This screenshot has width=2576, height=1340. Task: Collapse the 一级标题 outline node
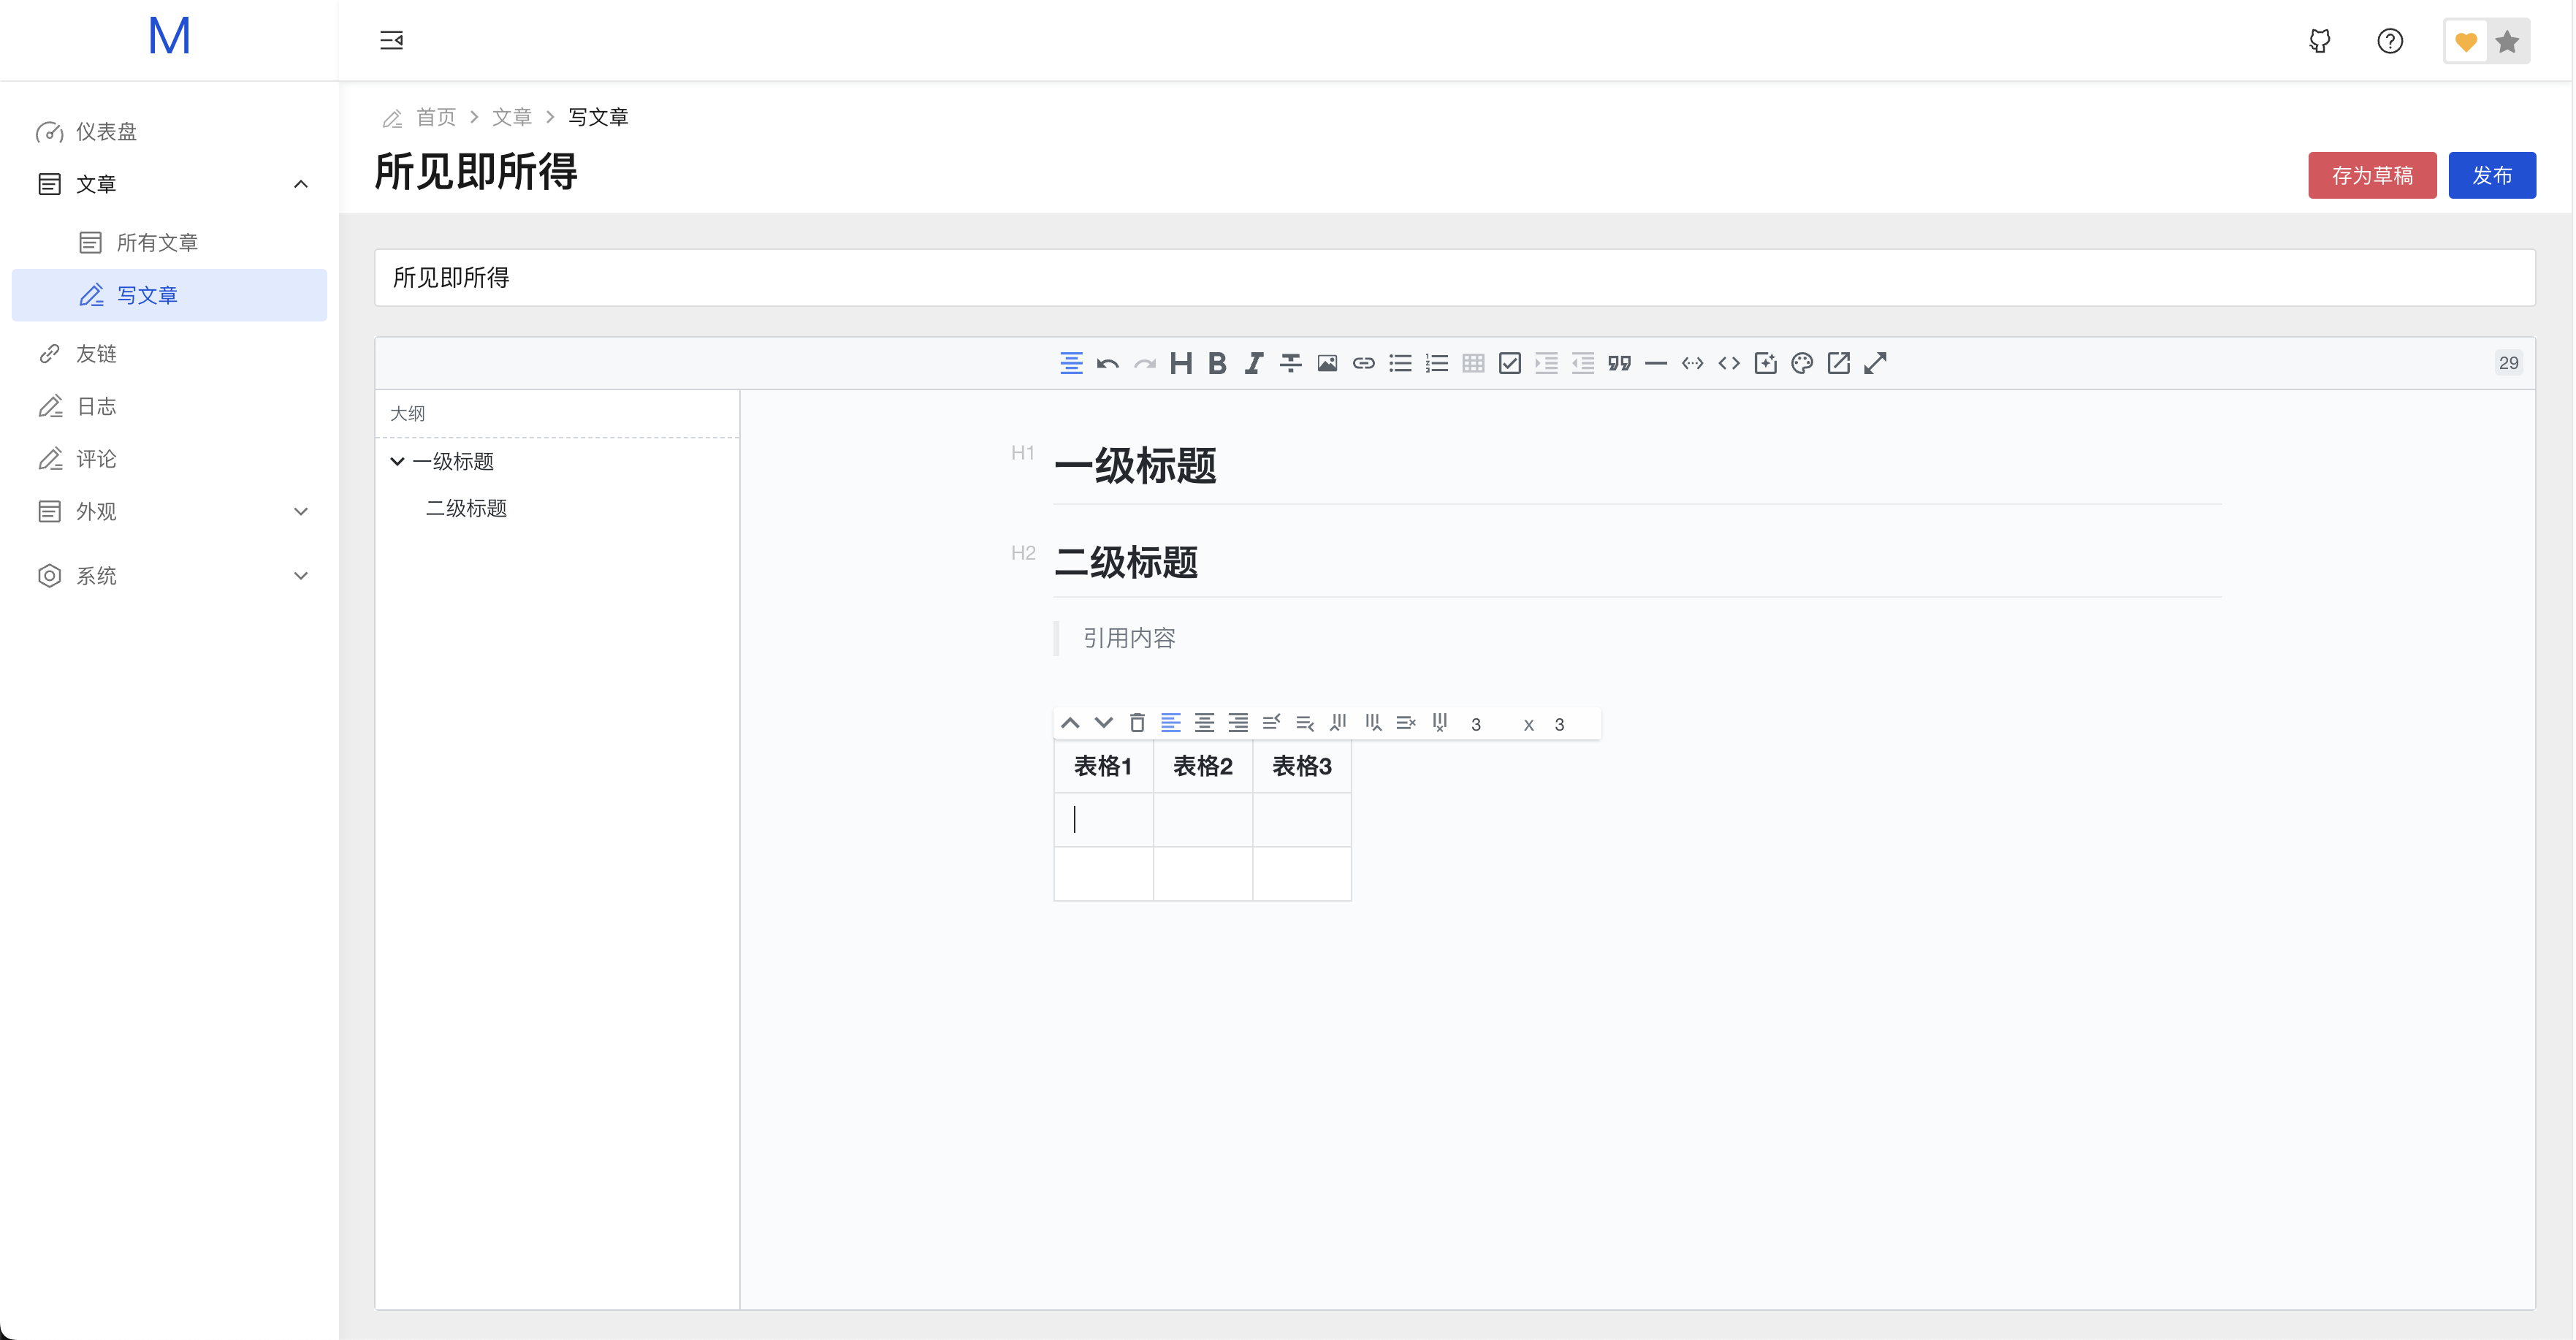[397, 461]
